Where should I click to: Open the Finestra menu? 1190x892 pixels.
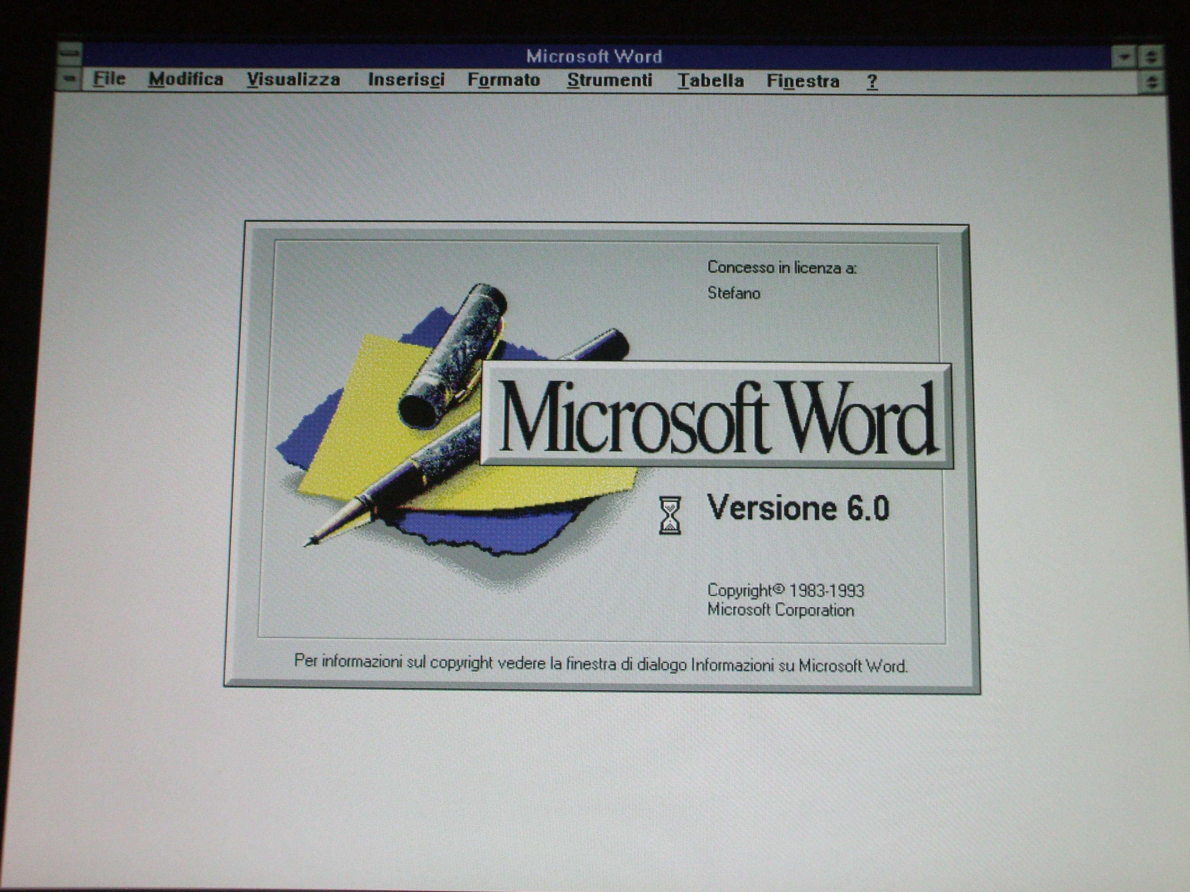pyautogui.click(x=803, y=81)
